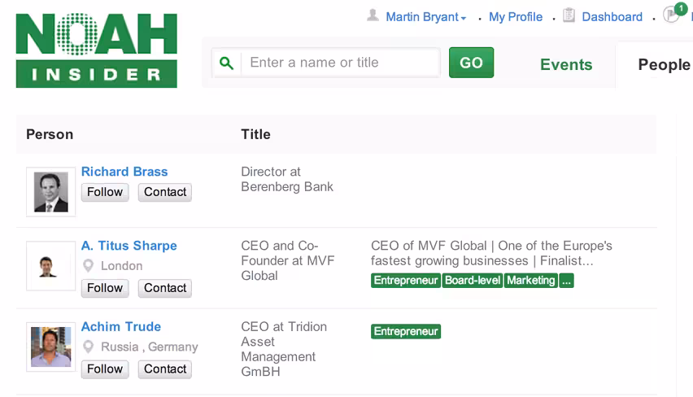Click A. Titus Sharpe profile photo
Image resolution: width=693 pixels, height=397 pixels.
click(x=50, y=266)
